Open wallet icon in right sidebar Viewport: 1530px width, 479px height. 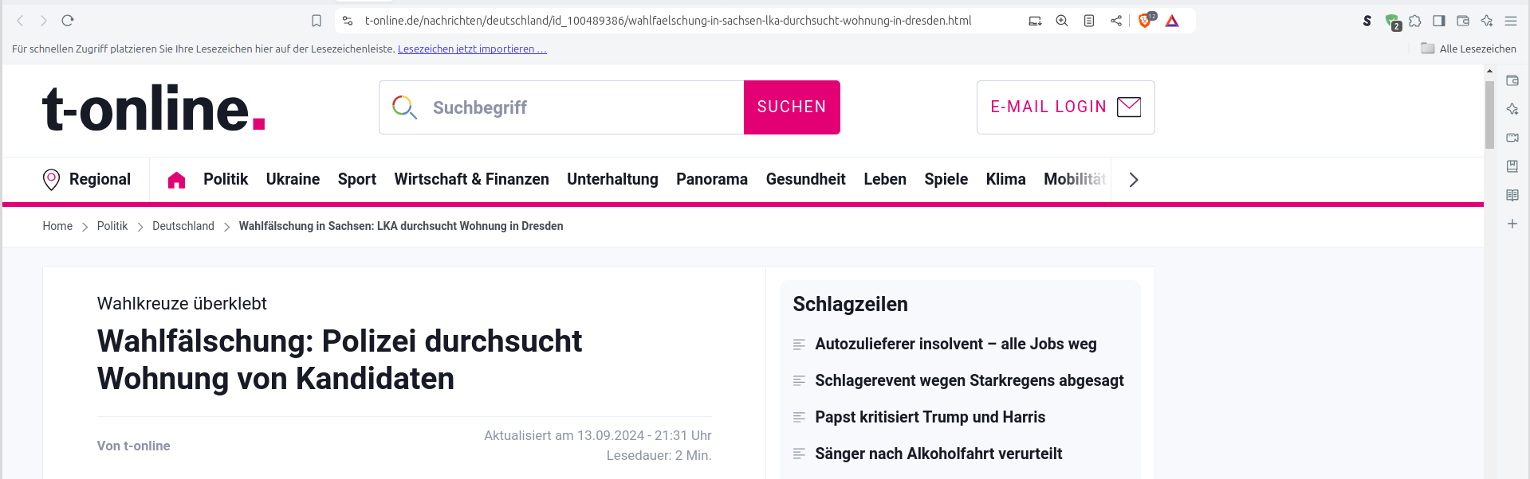point(1512,80)
